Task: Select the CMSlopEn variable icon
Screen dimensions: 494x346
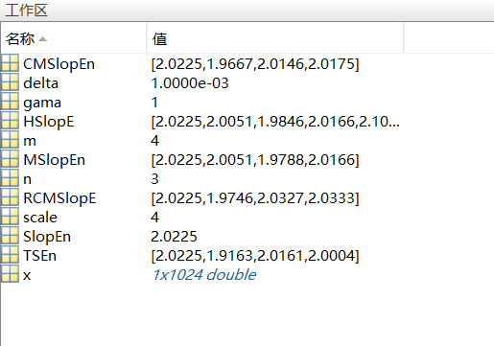Action: point(10,62)
